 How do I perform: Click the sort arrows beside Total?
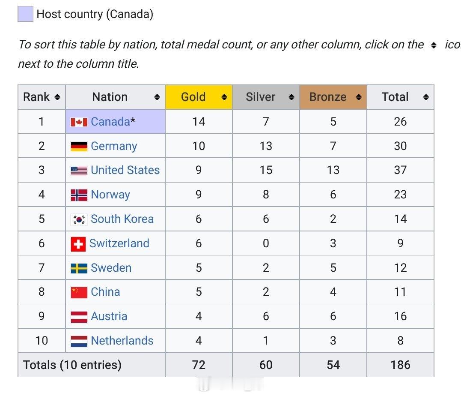coord(425,97)
